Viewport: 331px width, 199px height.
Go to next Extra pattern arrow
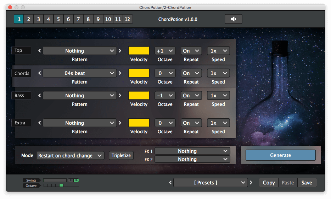(120, 123)
